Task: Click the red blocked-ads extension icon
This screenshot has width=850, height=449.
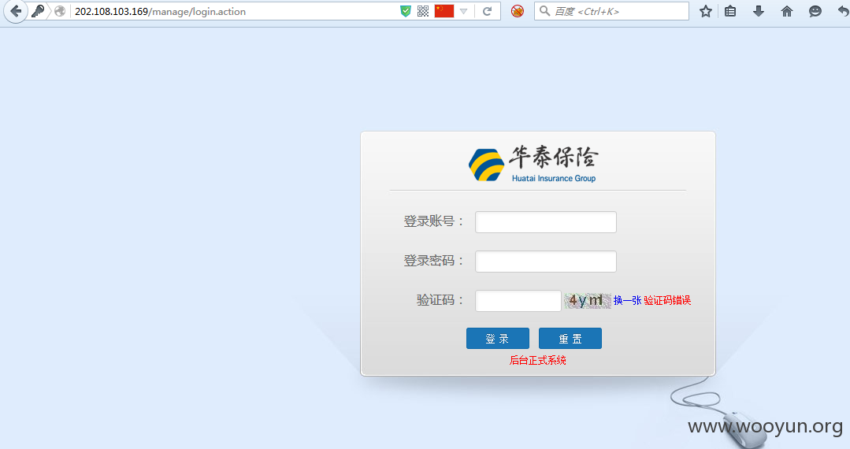Action: (x=517, y=11)
